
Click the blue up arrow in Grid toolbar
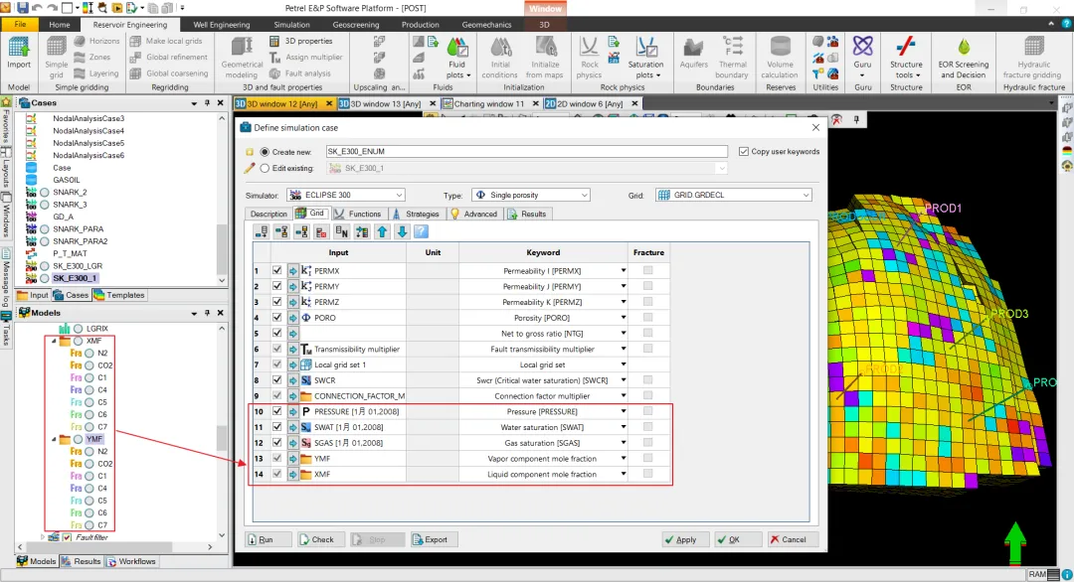382,231
